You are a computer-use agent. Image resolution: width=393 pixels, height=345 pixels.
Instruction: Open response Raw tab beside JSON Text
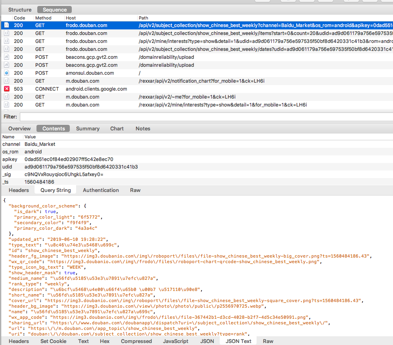pyautogui.click(x=268, y=341)
